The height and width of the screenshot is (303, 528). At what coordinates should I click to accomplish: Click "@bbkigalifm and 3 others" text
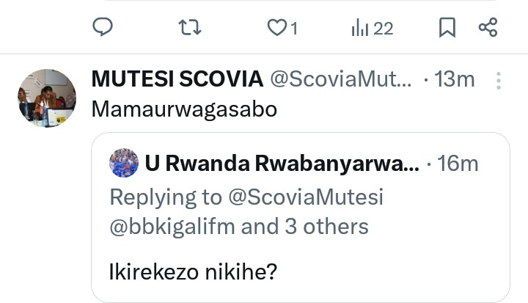pos(239,227)
